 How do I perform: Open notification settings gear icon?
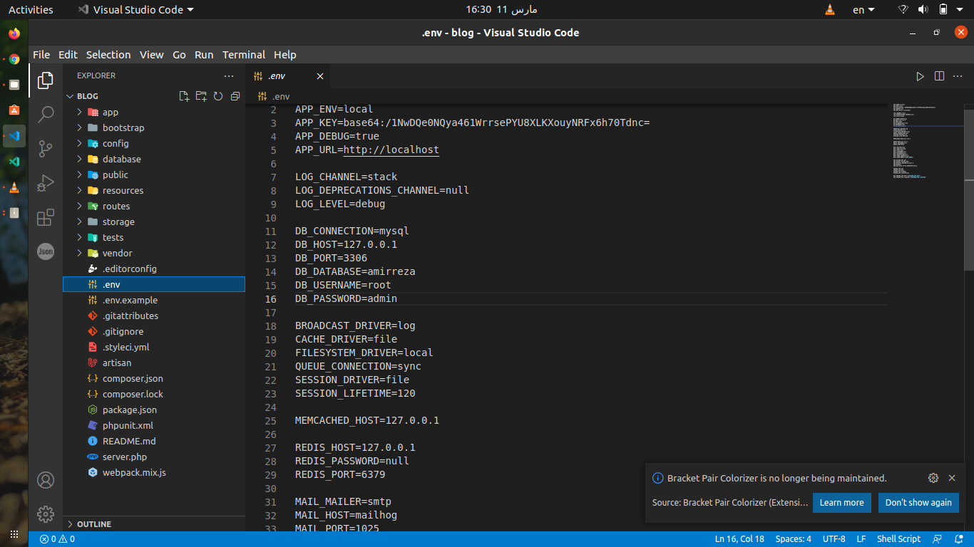point(933,478)
